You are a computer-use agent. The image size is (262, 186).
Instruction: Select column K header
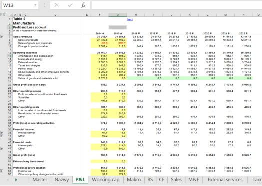pos(190,15)
